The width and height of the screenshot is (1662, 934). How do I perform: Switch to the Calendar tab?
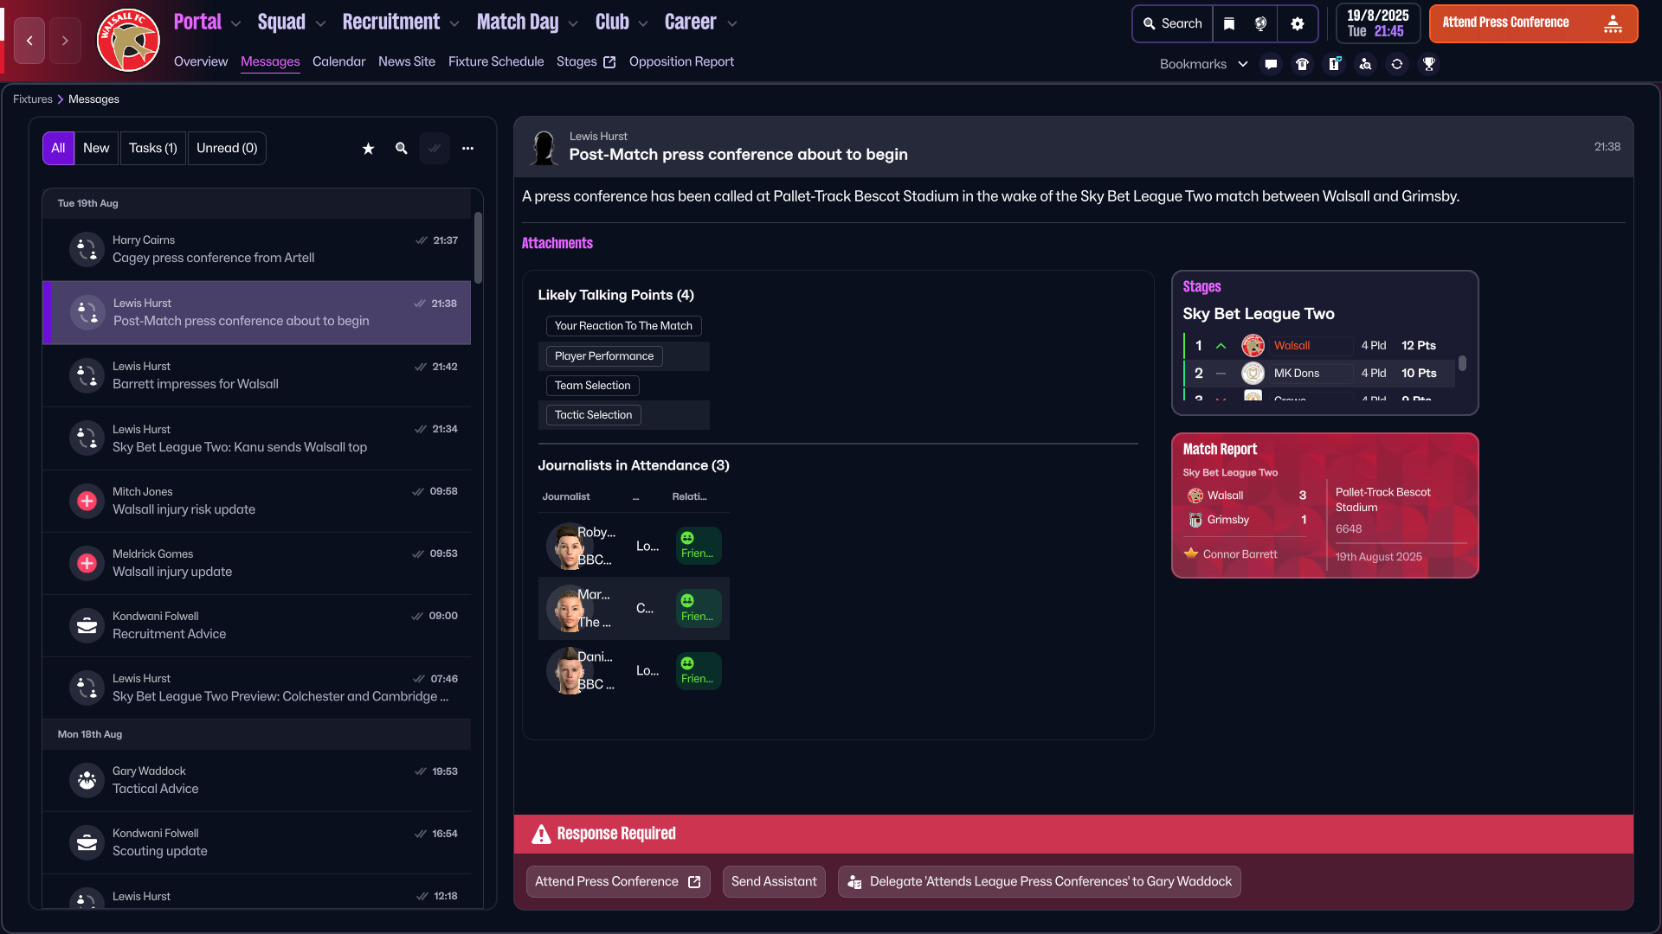pyautogui.click(x=339, y=61)
